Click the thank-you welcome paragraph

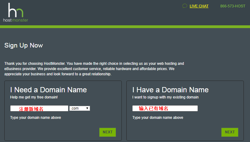point(94,69)
